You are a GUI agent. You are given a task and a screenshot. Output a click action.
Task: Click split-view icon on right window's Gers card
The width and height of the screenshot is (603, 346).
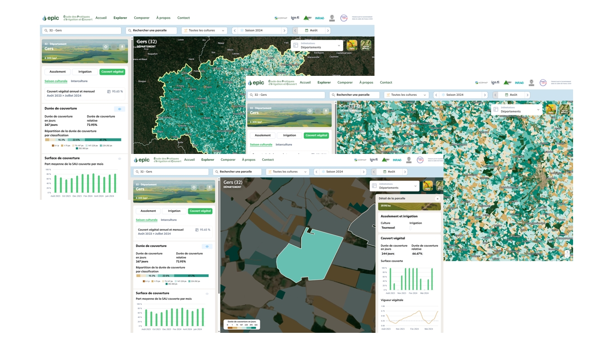(x=317, y=111)
